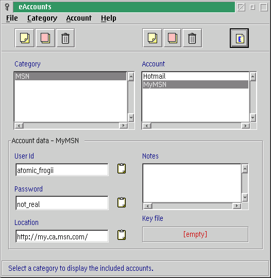Click Notes scroll right arrow

point(237,206)
